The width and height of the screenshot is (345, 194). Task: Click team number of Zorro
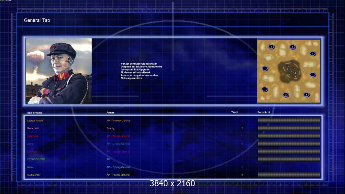click(x=242, y=144)
